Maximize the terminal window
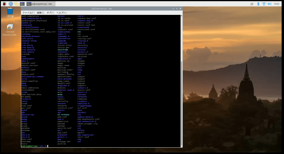284x154 pixels. coord(177,8)
